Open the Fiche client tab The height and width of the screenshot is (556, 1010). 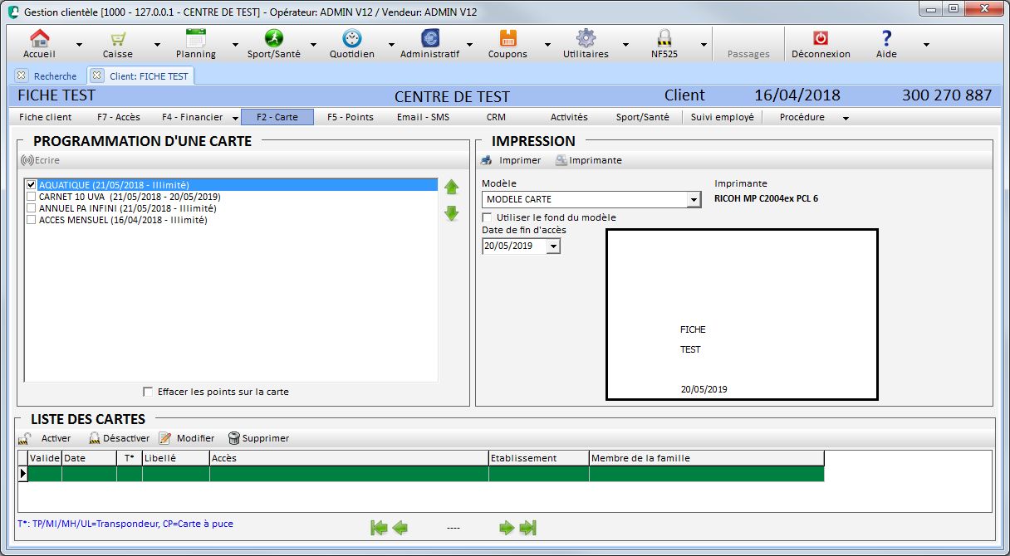point(46,117)
